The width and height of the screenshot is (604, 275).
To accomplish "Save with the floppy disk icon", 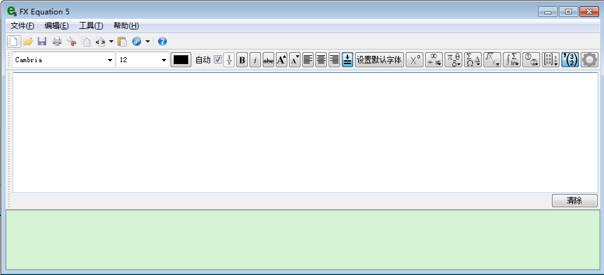I will click(42, 41).
